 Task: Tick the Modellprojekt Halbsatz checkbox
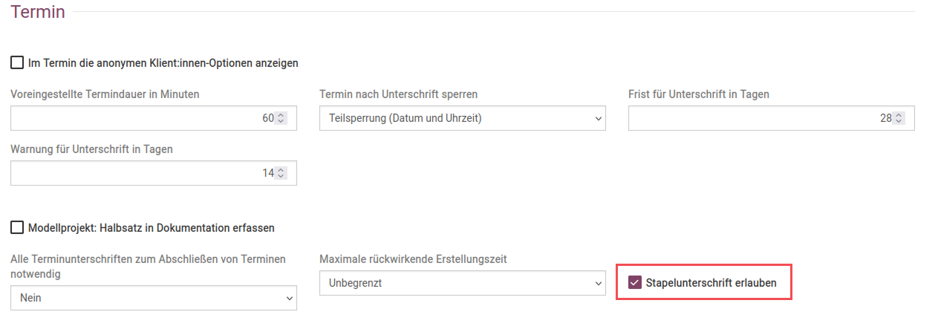(17, 227)
